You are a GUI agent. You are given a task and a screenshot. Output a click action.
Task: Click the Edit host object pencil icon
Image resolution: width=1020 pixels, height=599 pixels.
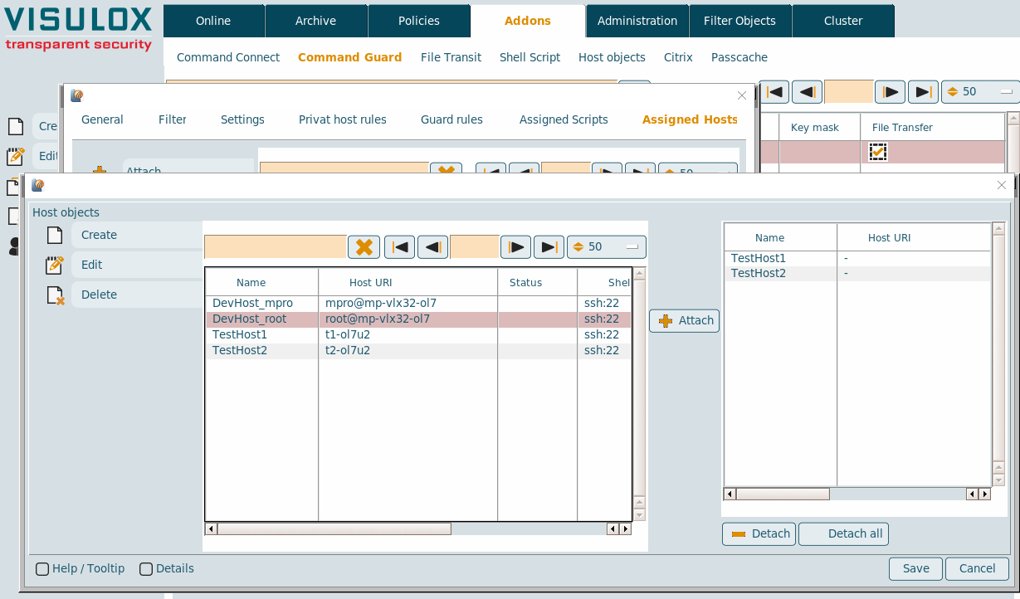[55, 265]
